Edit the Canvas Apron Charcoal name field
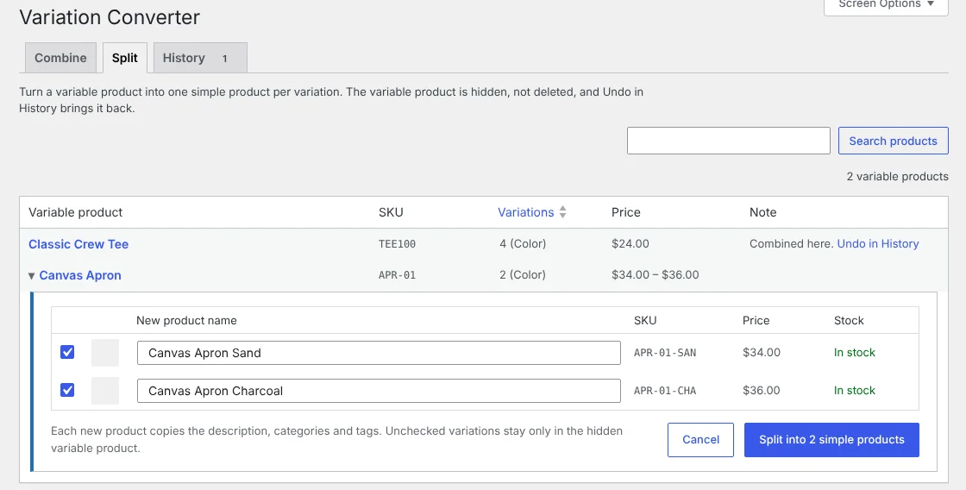Image resolution: width=966 pixels, height=490 pixels. click(379, 391)
